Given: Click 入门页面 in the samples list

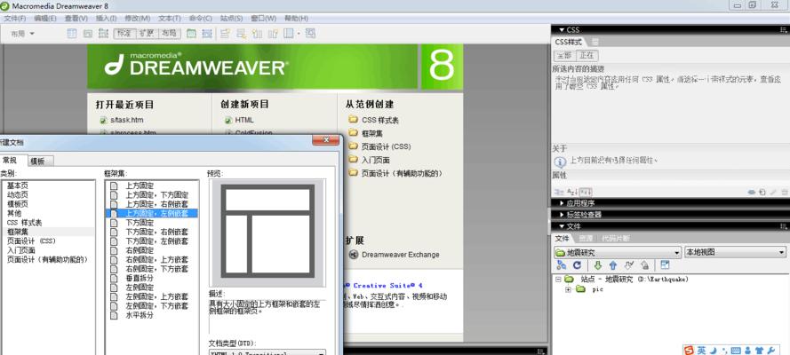Looking at the screenshot, I should (x=375, y=160).
